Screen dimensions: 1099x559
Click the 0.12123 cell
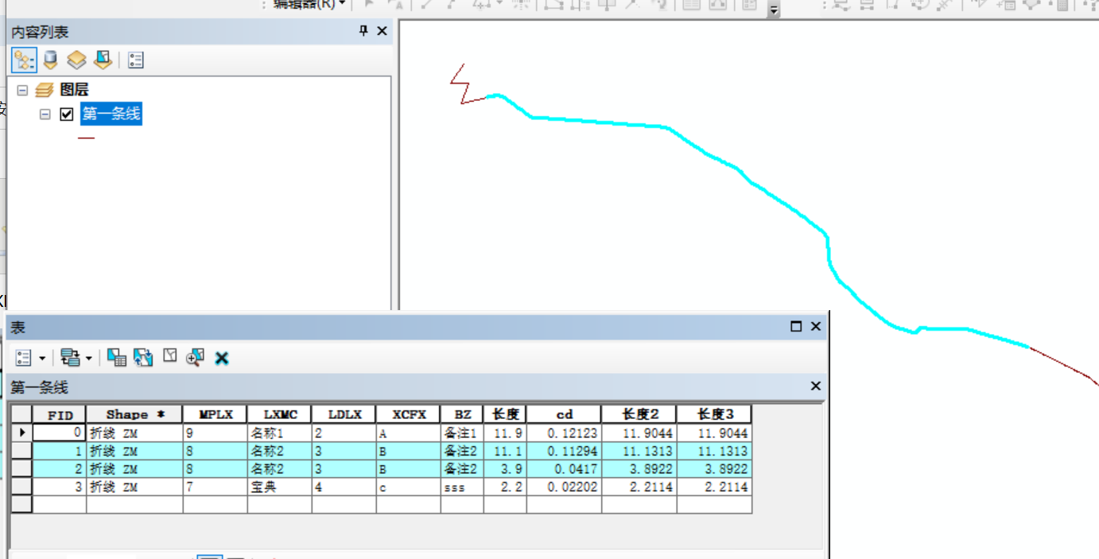pyautogui.click(x=564, y=433)
